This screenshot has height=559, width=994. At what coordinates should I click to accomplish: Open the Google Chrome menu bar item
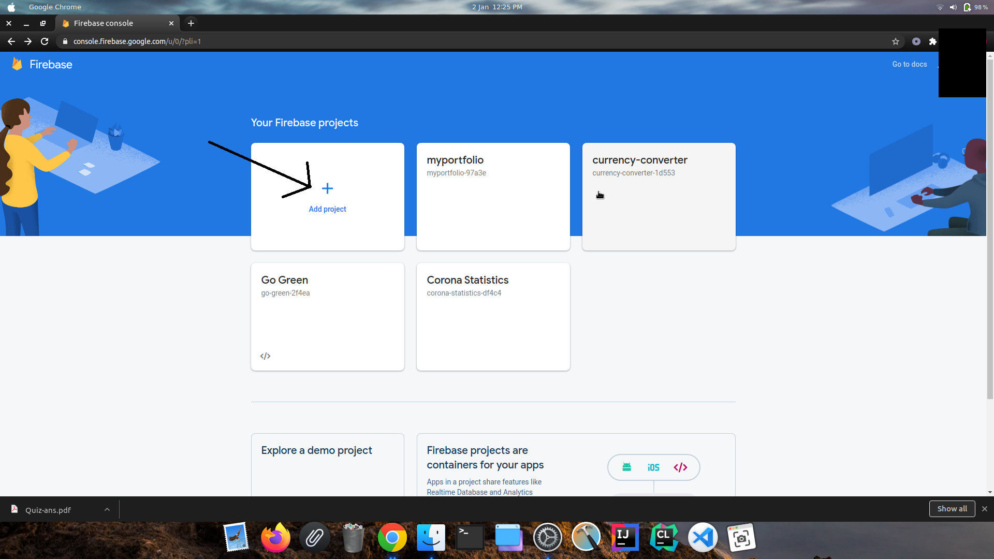(55, 7)
